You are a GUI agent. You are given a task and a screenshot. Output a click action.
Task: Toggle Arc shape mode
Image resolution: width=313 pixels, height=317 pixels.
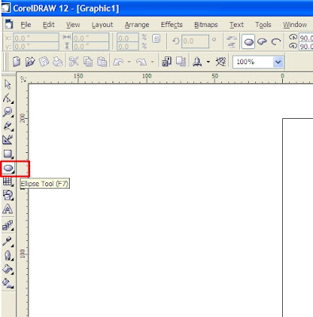276,42
